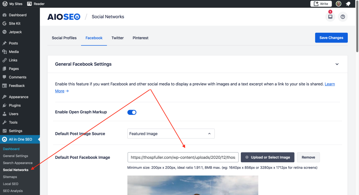
Task: Open SEO Analysis submenu item
Action: (13, 191)
